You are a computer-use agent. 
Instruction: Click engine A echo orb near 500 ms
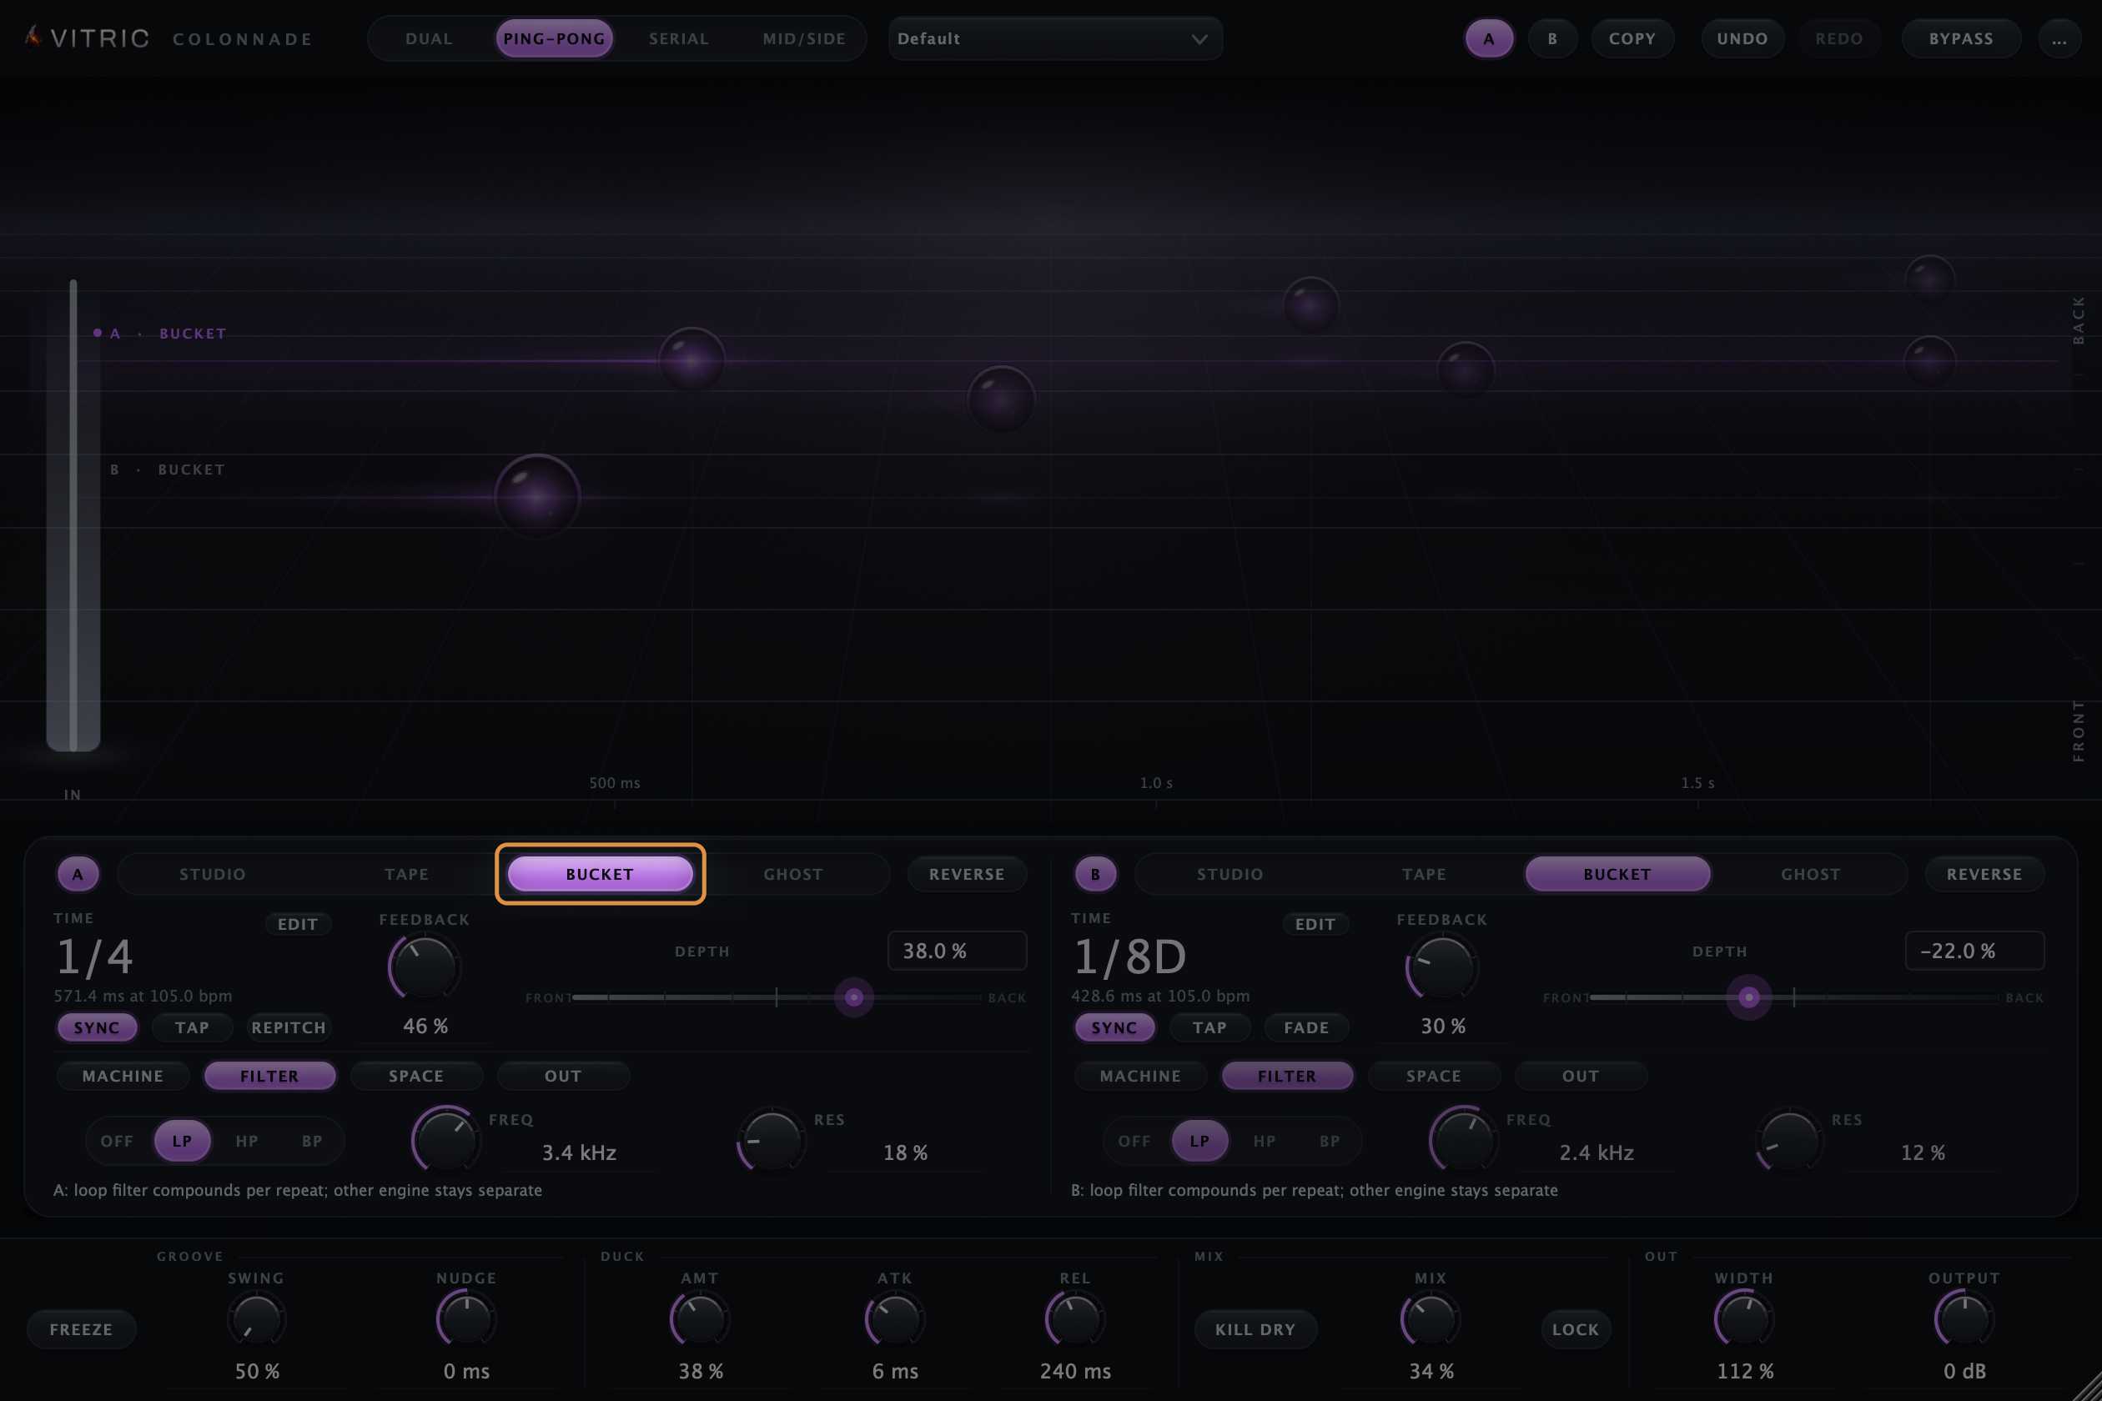click(x=691, y=360)
